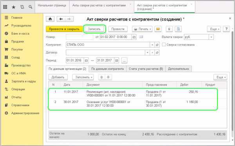235x146 pixels.
Task: Close the Акты сверки расчетов tab
Action: (130, 4)
